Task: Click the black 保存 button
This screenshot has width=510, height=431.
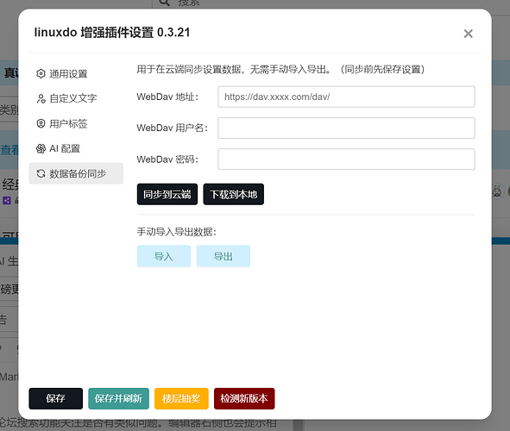Action: point(55,398)
